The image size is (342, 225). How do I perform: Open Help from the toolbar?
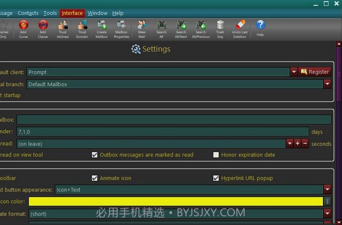point(260,28)
